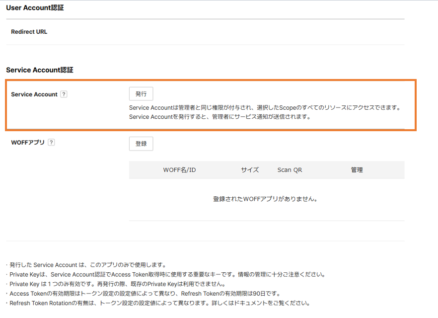Click the Redirect URL label
Image resolution: width=438 pixels, height=318 pixels.
[x=29, y=32]
